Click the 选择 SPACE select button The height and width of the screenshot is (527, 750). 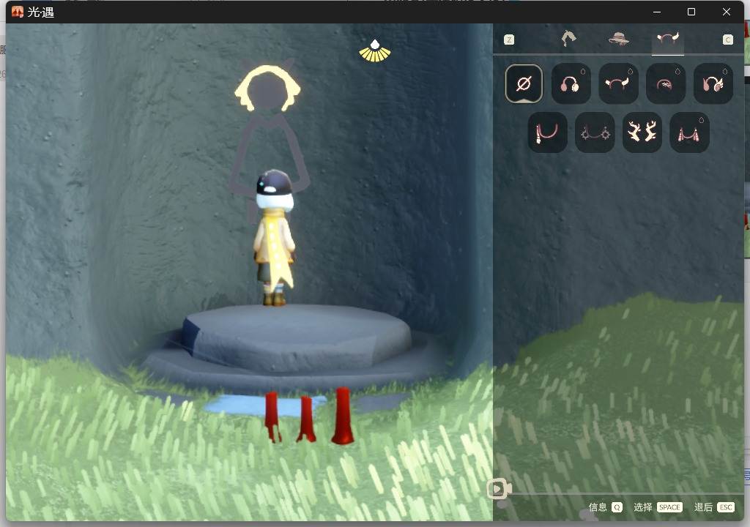[658, 507]
